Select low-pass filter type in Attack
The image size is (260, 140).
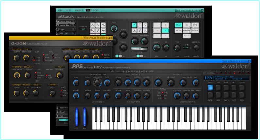coord(134,25)
